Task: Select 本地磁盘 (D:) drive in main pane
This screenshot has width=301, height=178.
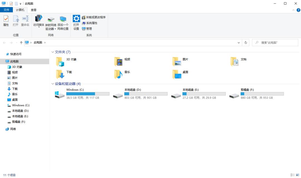Action: pos(140,94)
